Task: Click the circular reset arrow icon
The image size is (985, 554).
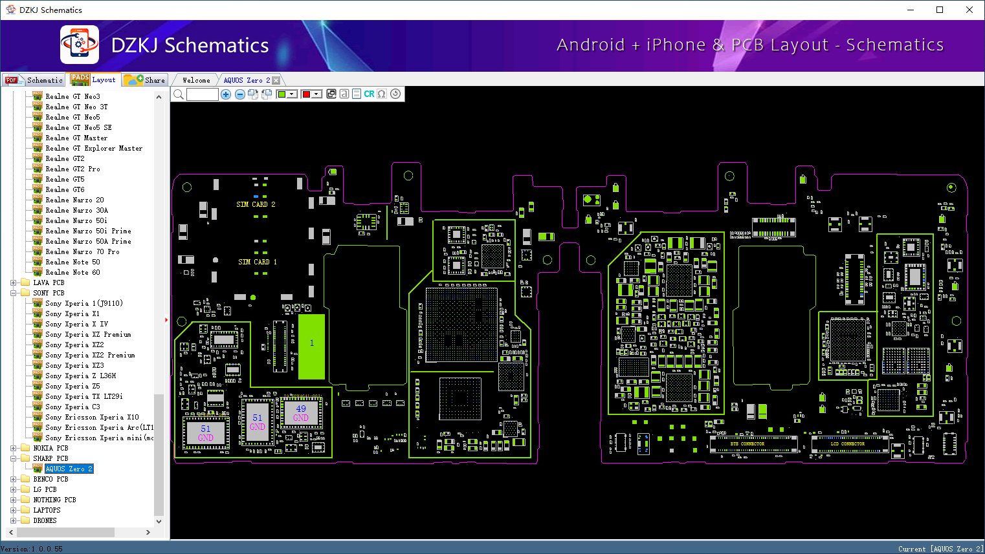Action: click(395, 94)
